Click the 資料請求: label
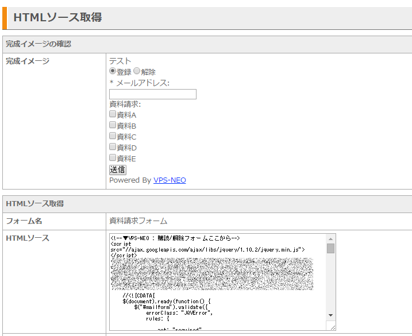 pyautogui.click(x=125, y=105)
